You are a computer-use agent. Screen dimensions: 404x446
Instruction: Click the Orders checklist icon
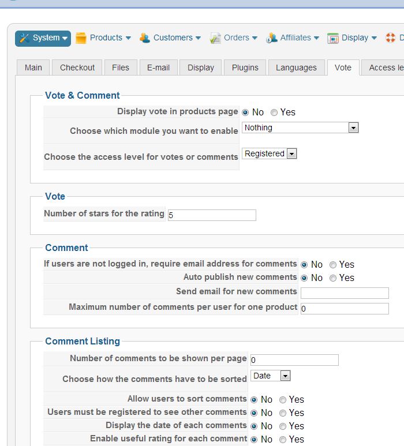215,38
